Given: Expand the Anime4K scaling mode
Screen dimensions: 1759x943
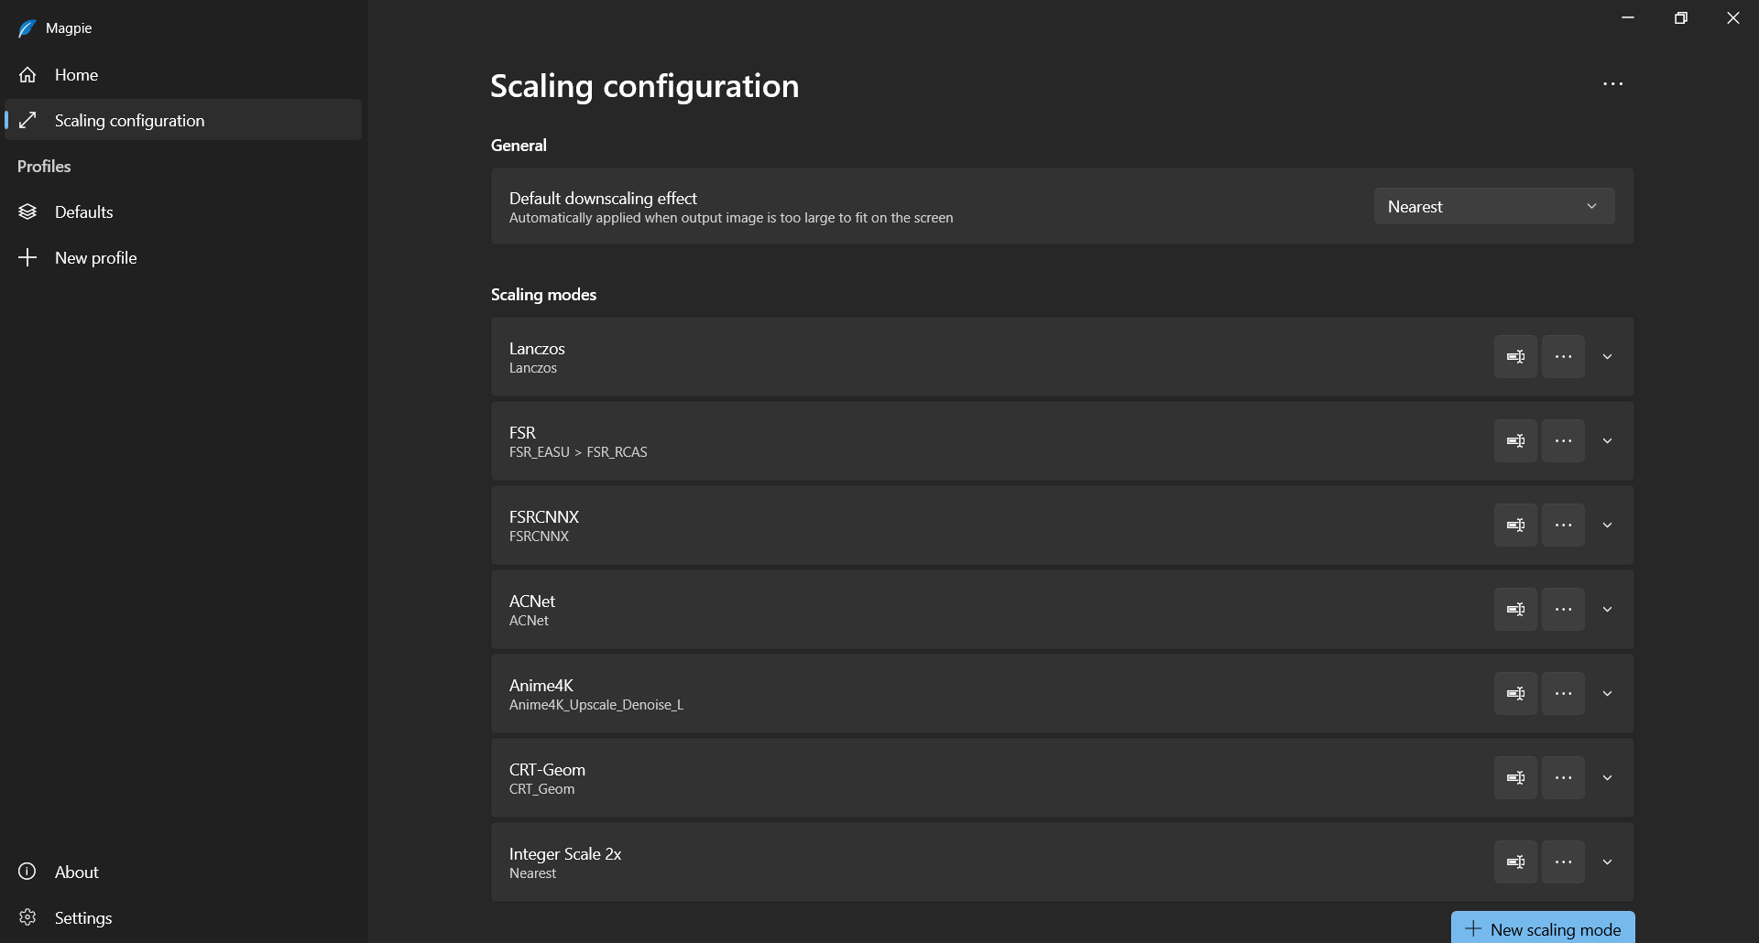Looking at the screenshot, I should (1607, 693).
